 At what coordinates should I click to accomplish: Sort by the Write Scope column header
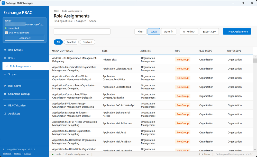(234, 51)
